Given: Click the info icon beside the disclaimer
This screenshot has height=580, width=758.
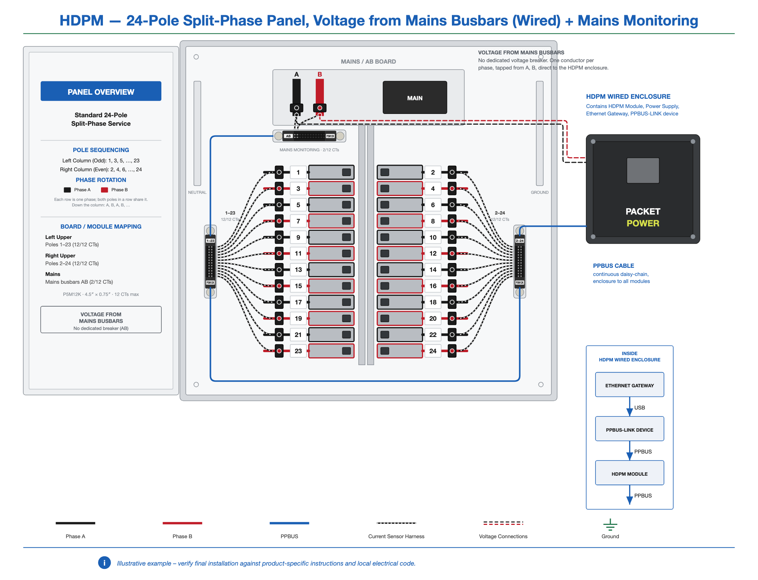Looking at the screenshot, I should coord(104,563).
